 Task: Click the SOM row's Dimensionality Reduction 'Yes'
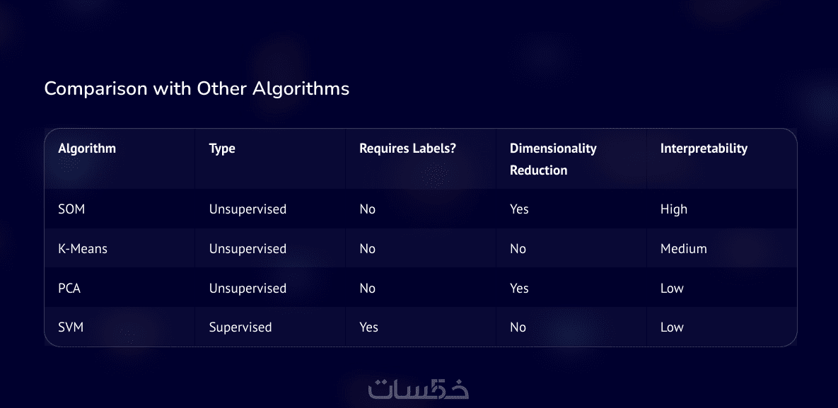coord(519,209)
